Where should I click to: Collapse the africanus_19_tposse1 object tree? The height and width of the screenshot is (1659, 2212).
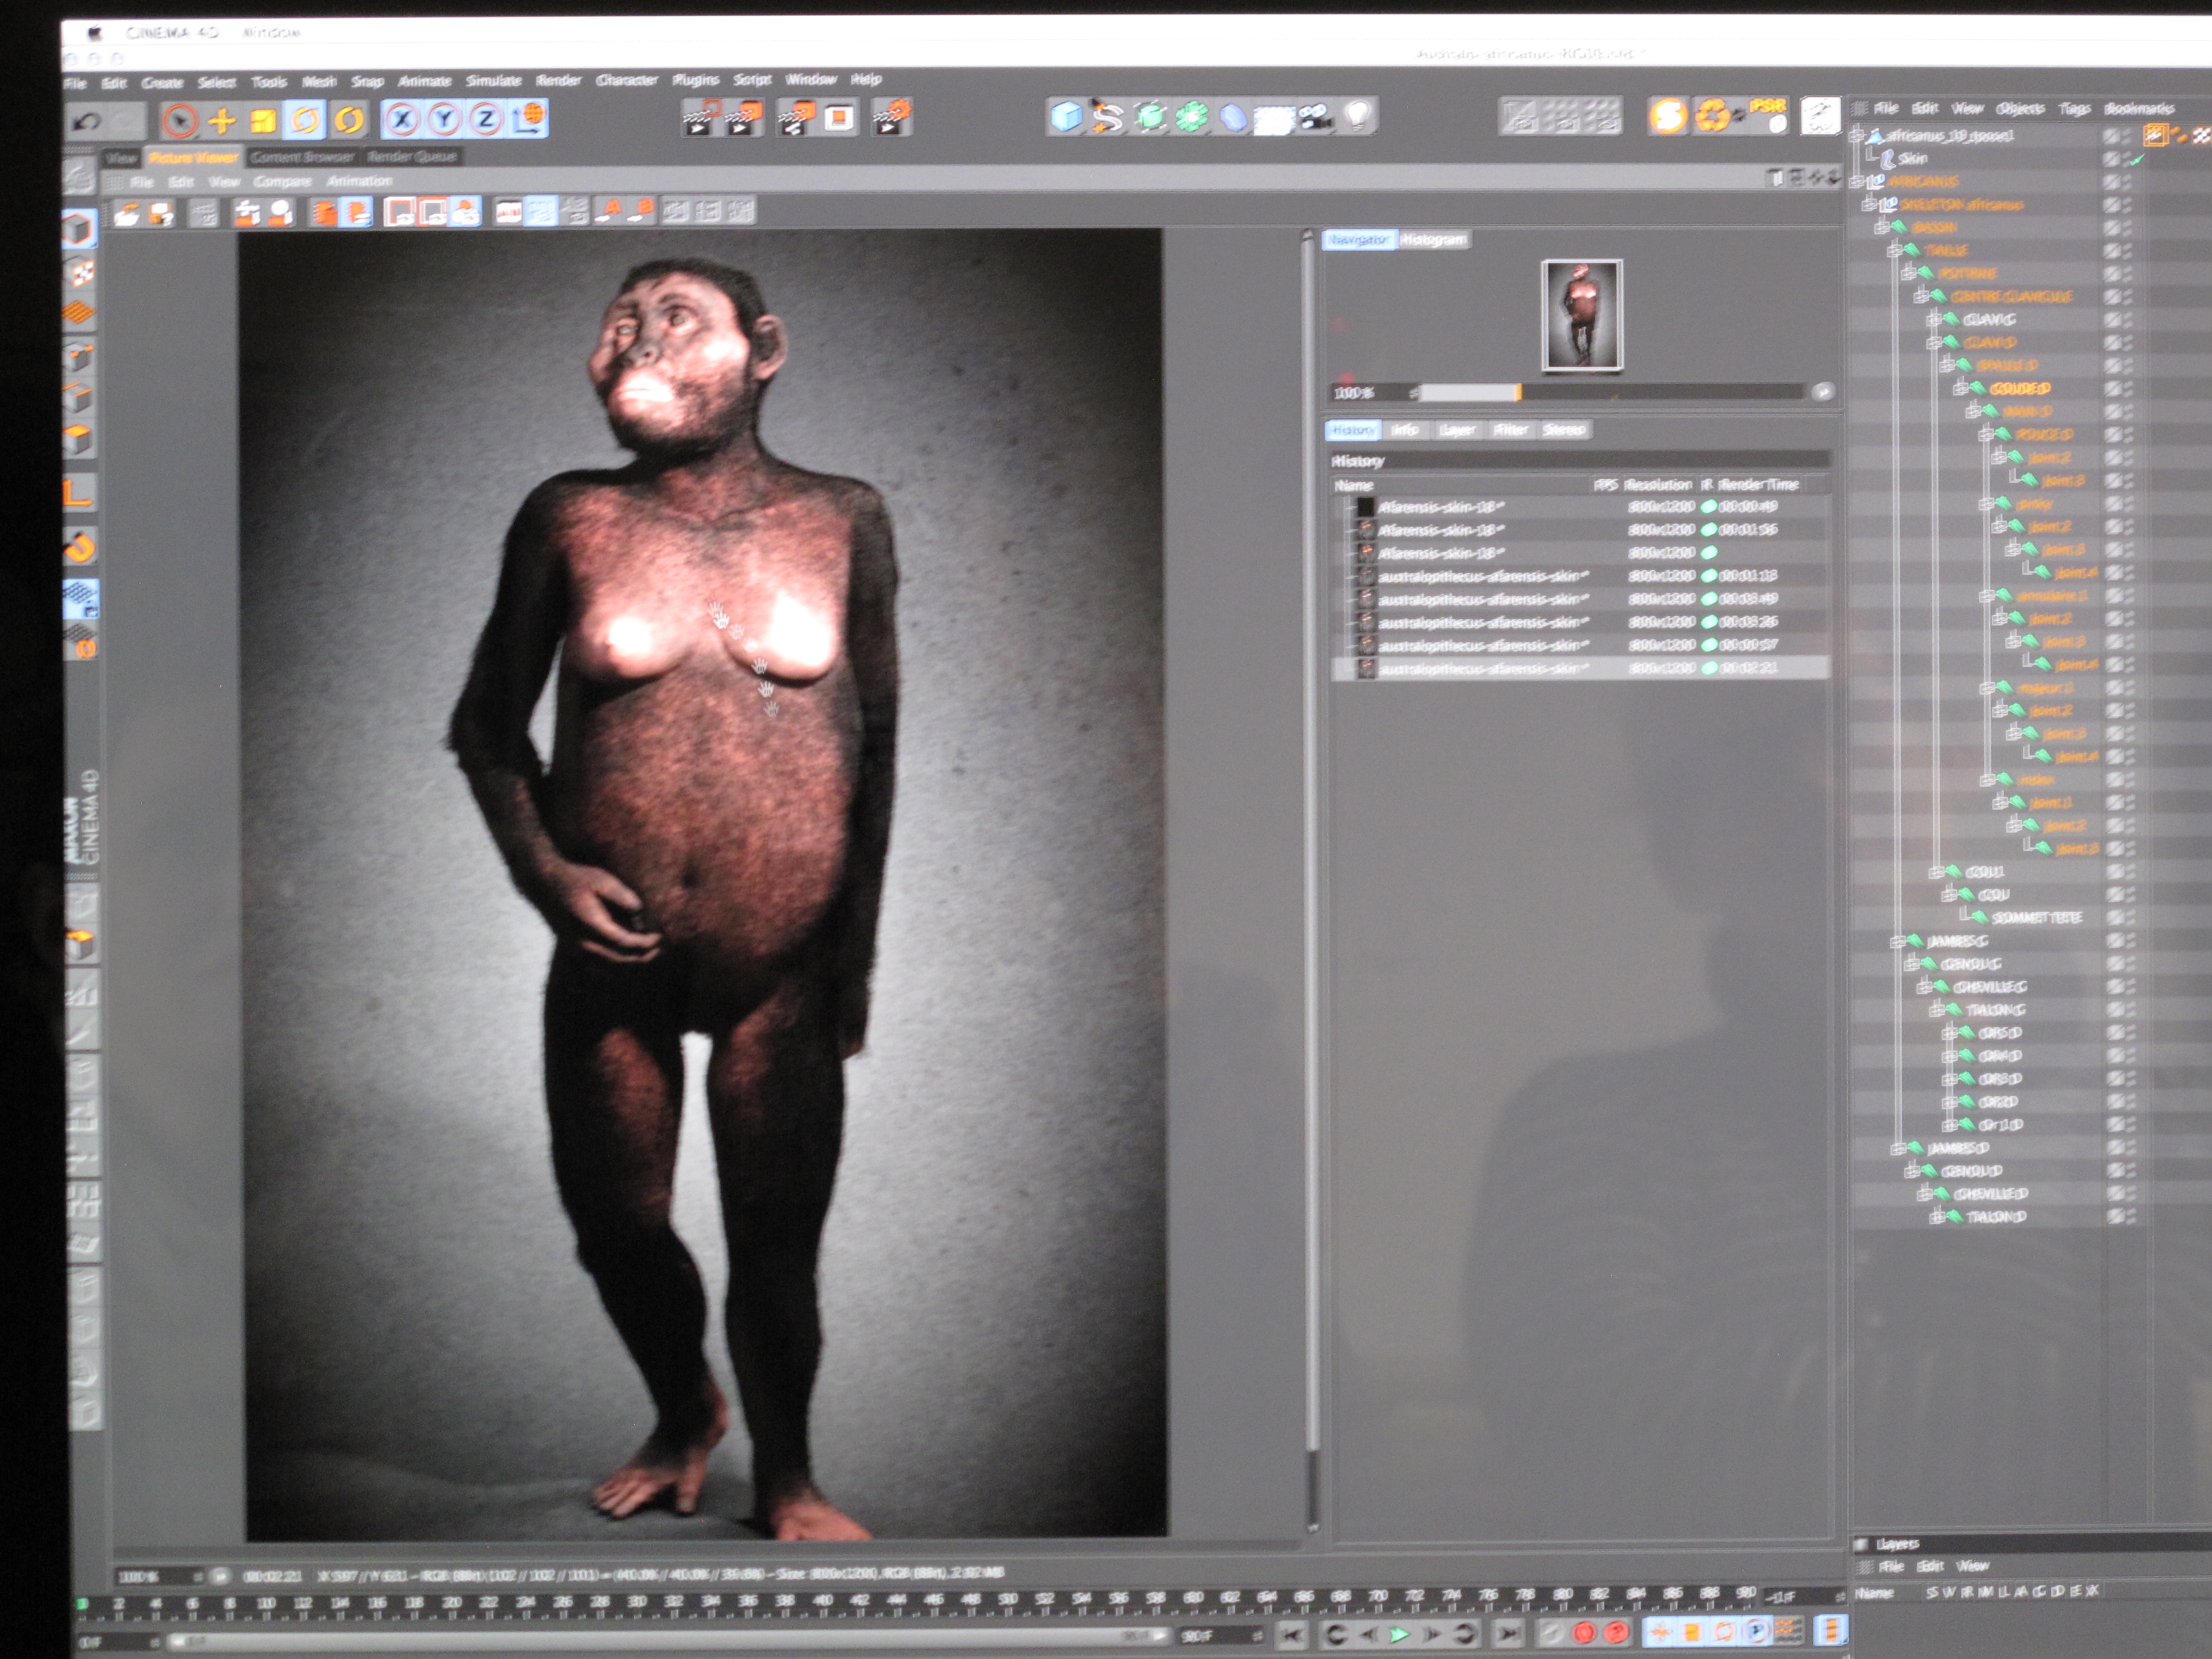pos(1857,135)
